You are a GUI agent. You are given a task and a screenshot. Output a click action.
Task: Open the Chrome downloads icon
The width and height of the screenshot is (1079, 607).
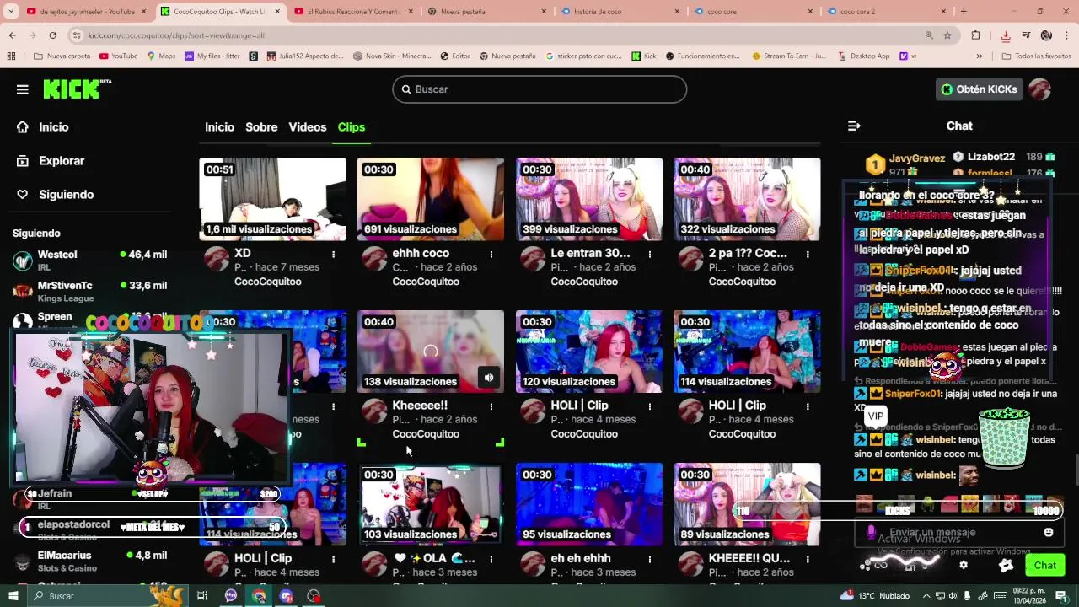[x=1006, y=35]
